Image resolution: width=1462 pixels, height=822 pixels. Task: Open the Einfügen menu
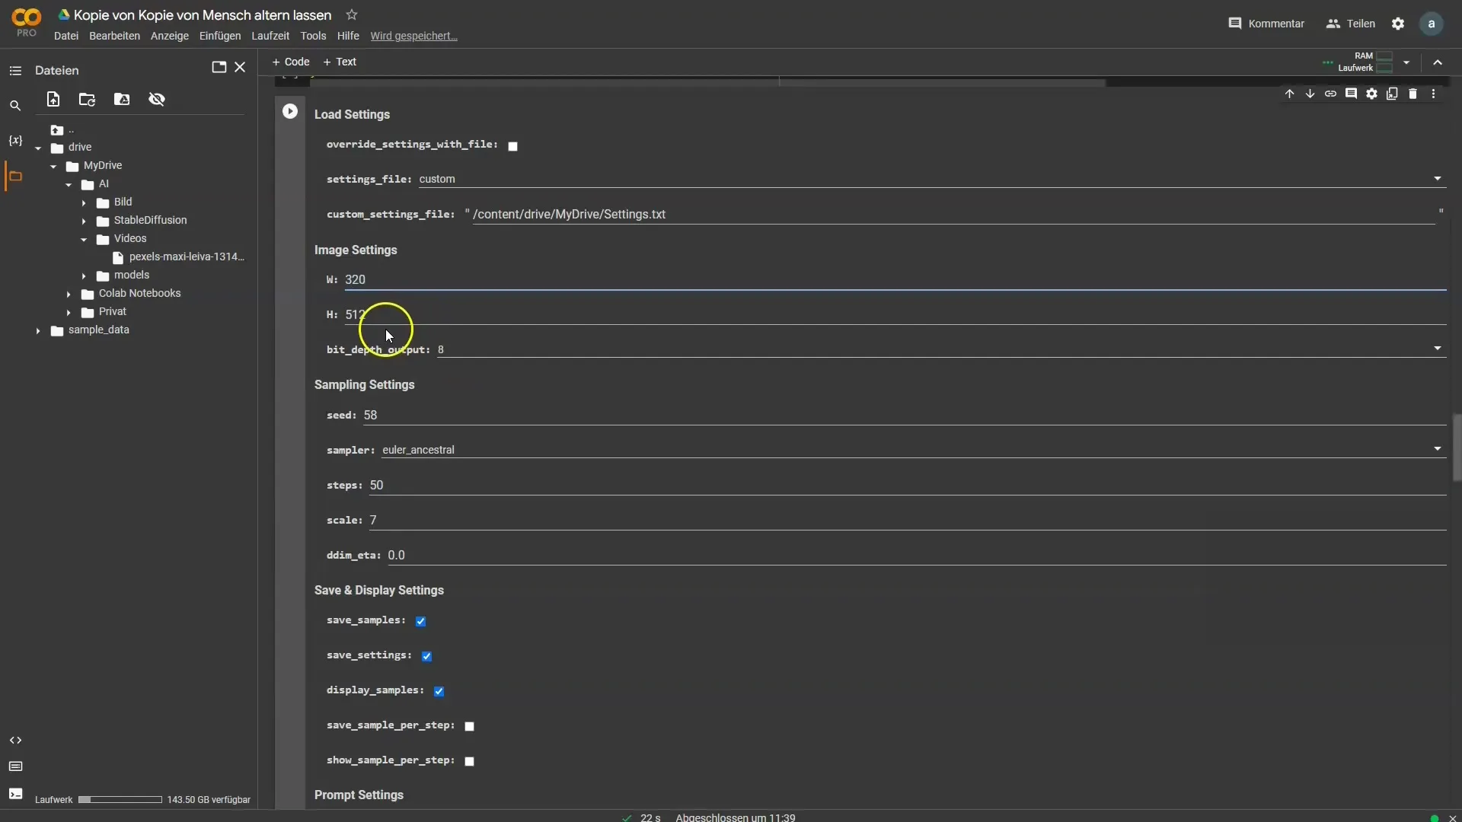220,36
